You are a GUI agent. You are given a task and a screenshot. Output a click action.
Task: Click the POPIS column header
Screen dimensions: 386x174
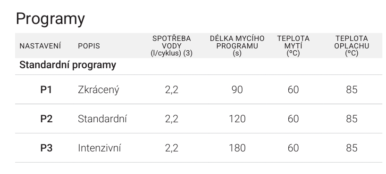click(x=89, y=46)
